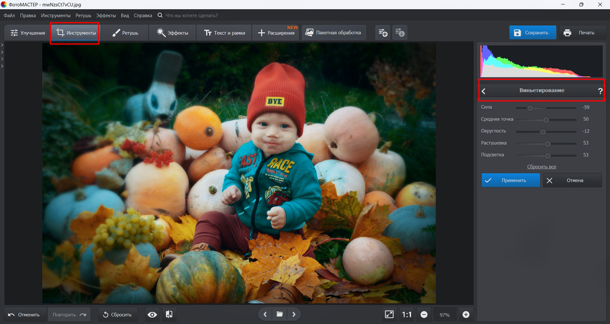Toggle the eye icon to view original
Screen dimensions: 610x324
click(x=152, y=314)
